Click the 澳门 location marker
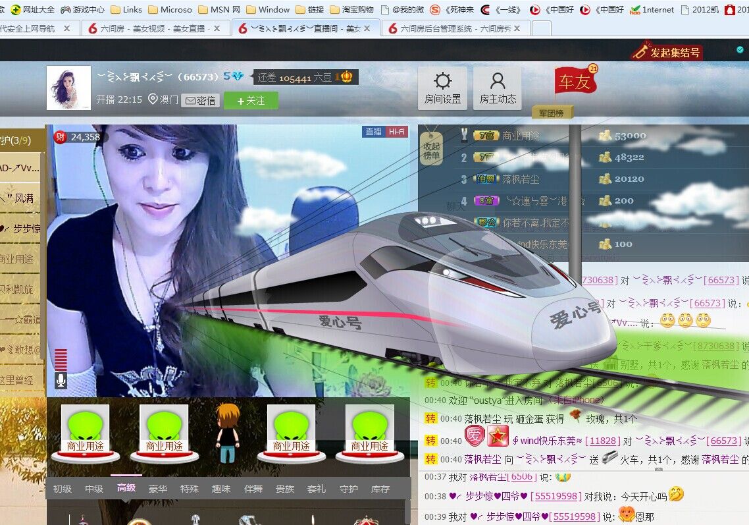The height and width of the screenshot is (525, 749). click(163, 99)
